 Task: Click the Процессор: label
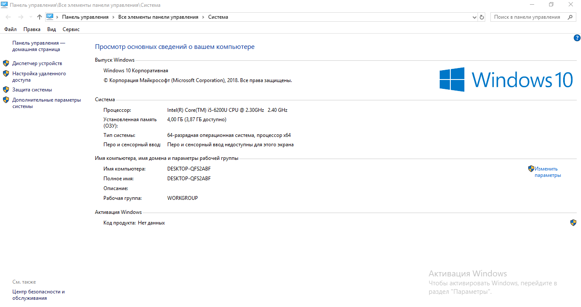(x=117, y=110)
